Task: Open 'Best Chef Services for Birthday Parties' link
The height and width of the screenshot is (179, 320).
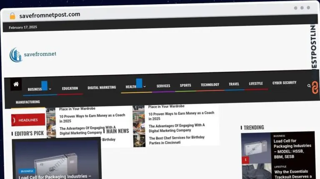Action: (x=177, y=140)
